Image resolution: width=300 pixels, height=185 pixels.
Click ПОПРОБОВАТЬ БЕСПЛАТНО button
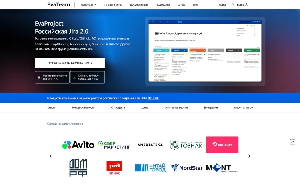pos(70,63)
